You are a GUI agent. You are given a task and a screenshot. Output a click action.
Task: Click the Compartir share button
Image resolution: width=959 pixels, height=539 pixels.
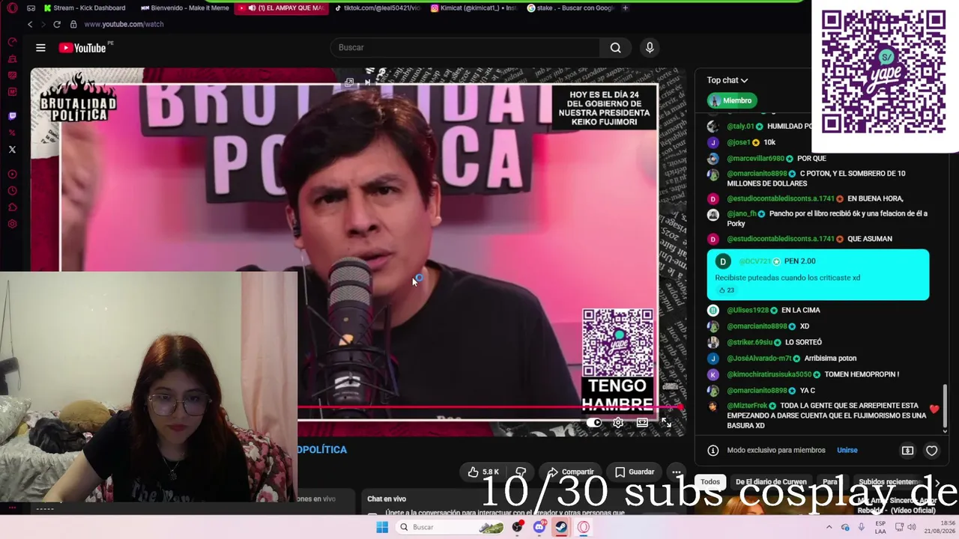[570, 472]
